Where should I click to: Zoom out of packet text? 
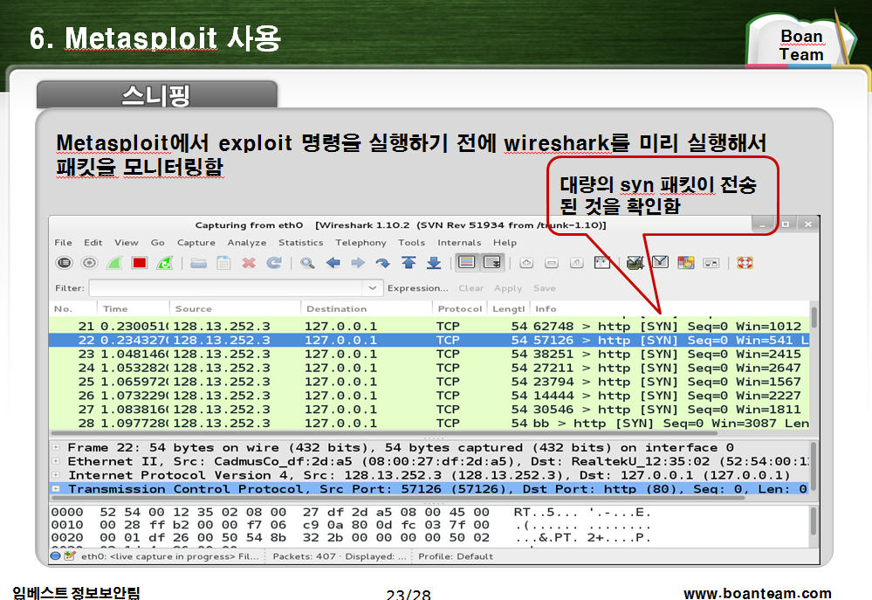[552, 263]
